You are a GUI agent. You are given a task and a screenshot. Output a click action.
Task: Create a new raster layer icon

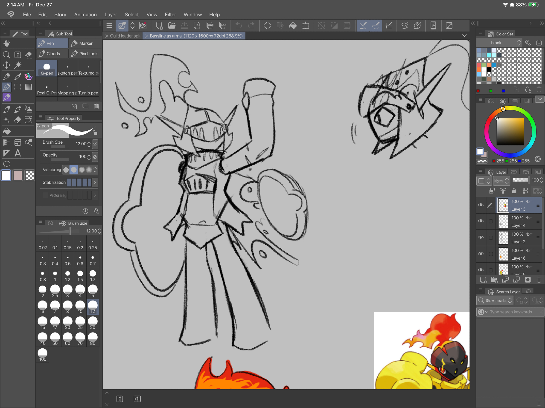[x=483, y=280]
